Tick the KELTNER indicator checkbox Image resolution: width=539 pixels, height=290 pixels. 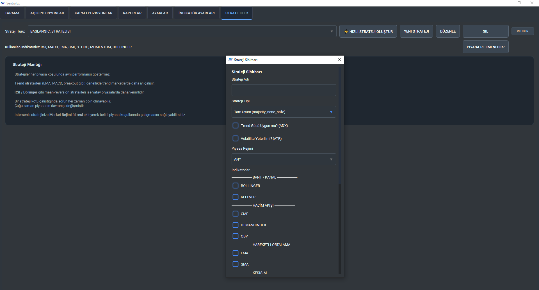point(236,197)
